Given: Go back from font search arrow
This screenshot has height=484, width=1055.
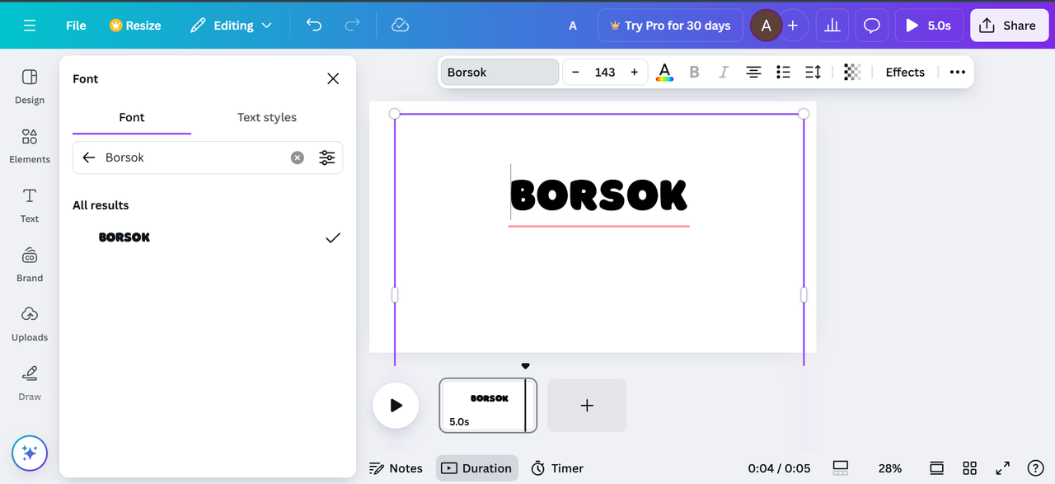Looking at the screenshot, I should (89, 157).
